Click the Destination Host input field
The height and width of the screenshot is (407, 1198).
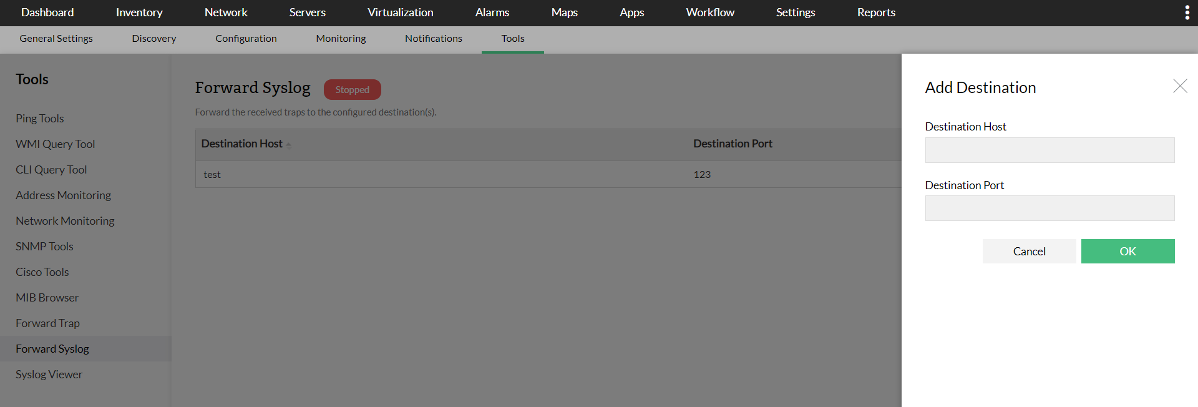[x=1049, y=150]
